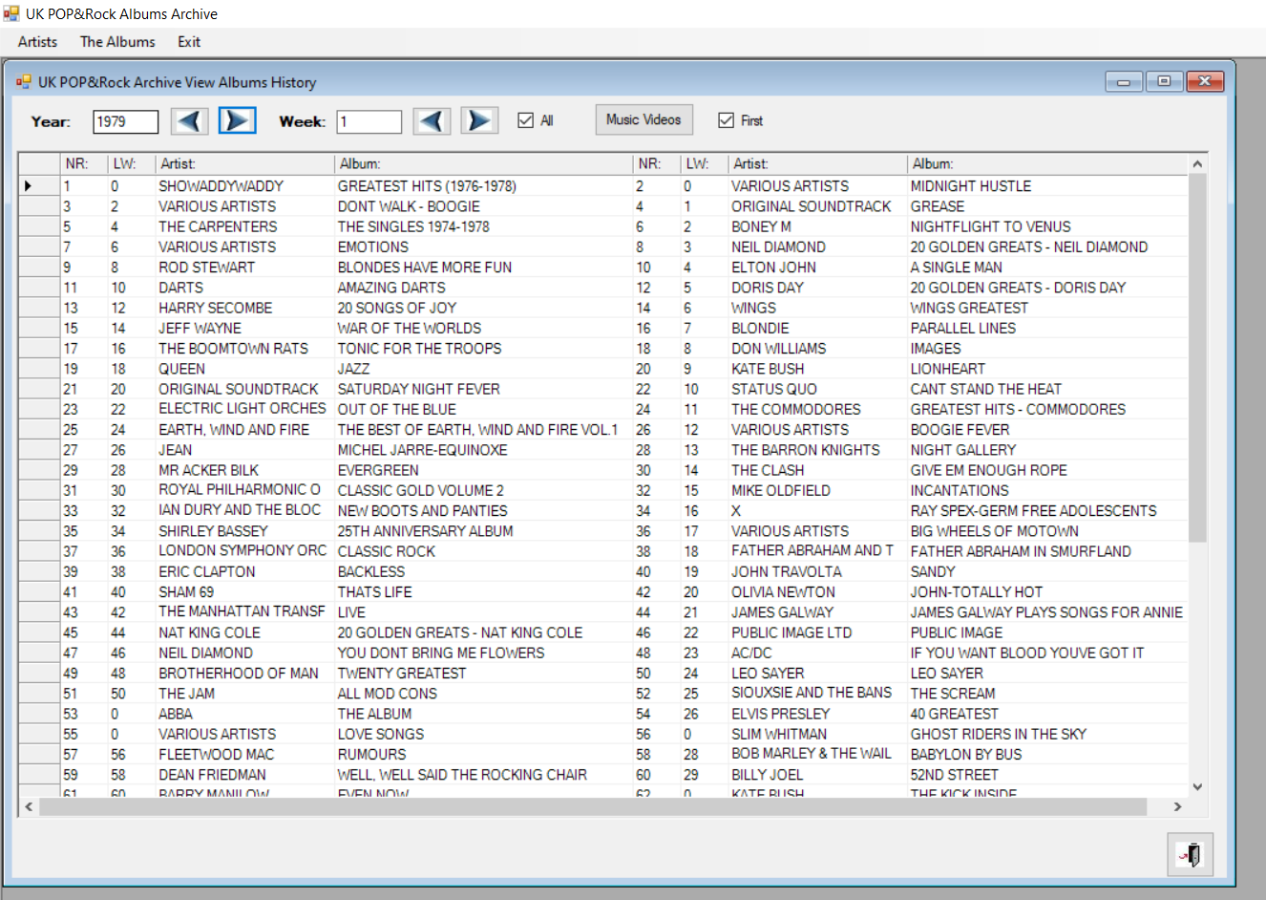The height and width of the screenshot is (900, 1266).
Task: Click the first Artist: column header
Action: pyautogui.click(x=244, y=164)
